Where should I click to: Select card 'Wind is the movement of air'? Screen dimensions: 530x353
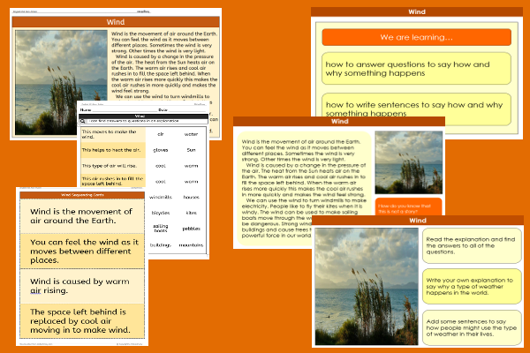coord(82,216)
